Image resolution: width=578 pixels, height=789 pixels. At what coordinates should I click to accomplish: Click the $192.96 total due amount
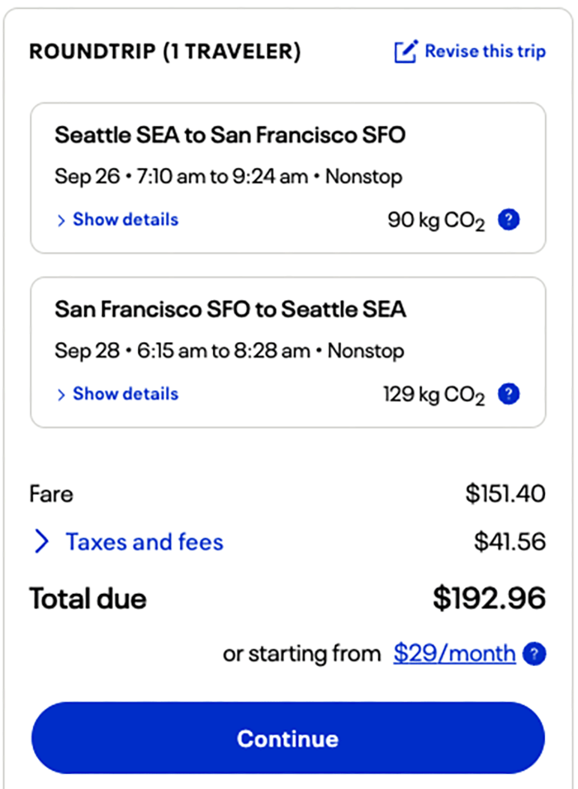click(489, 598)
